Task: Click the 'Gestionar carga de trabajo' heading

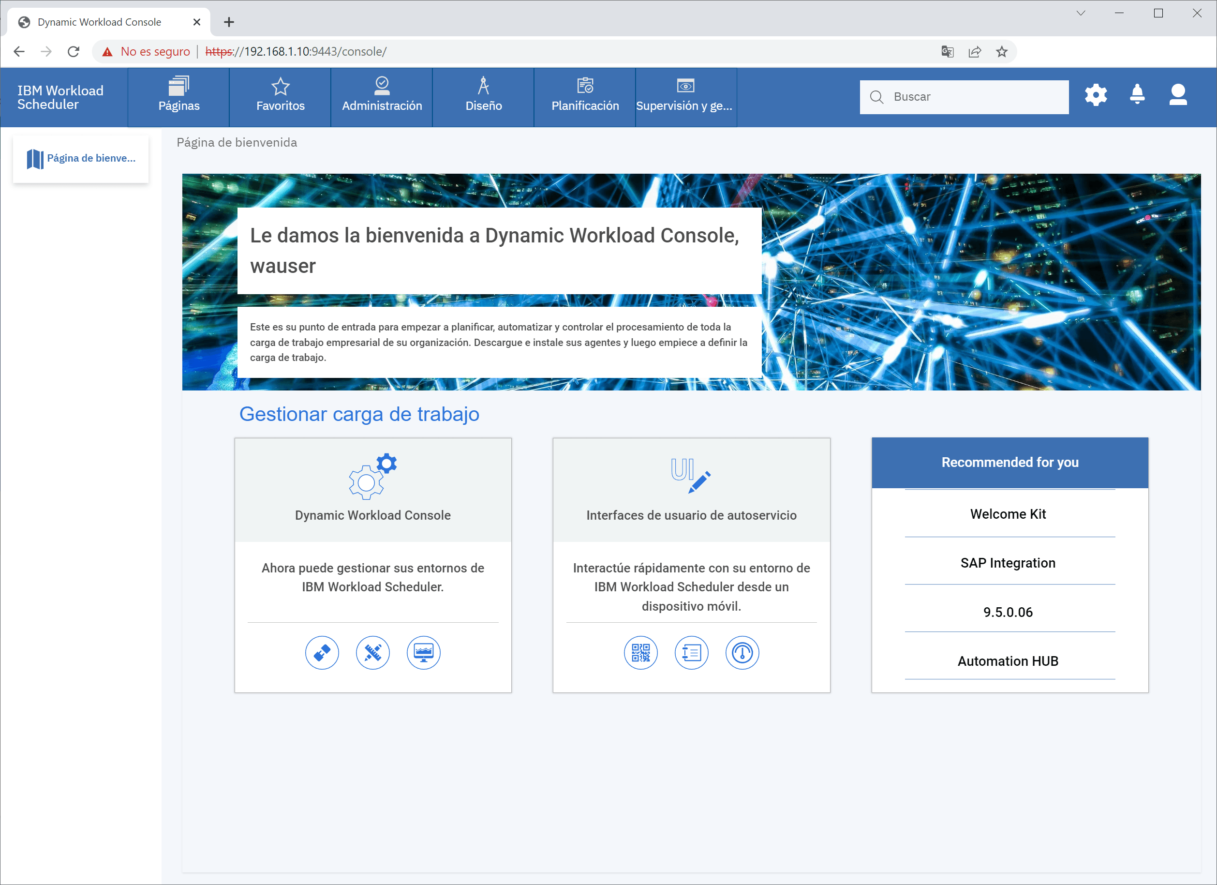Action: click(359, 414)
